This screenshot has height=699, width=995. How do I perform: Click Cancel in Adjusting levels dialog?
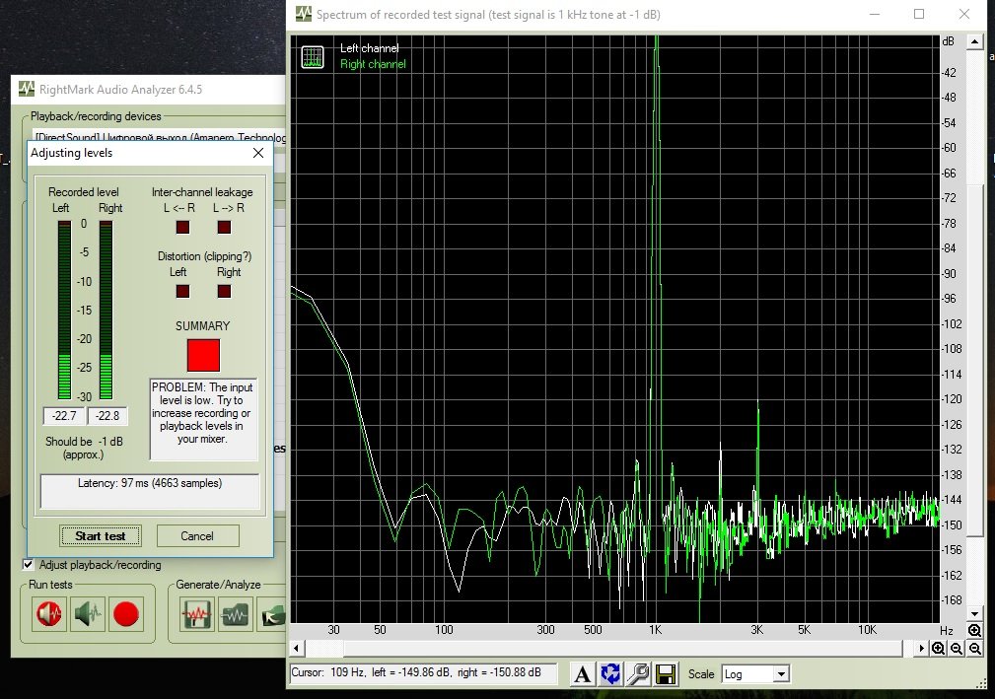pos(197,535)
